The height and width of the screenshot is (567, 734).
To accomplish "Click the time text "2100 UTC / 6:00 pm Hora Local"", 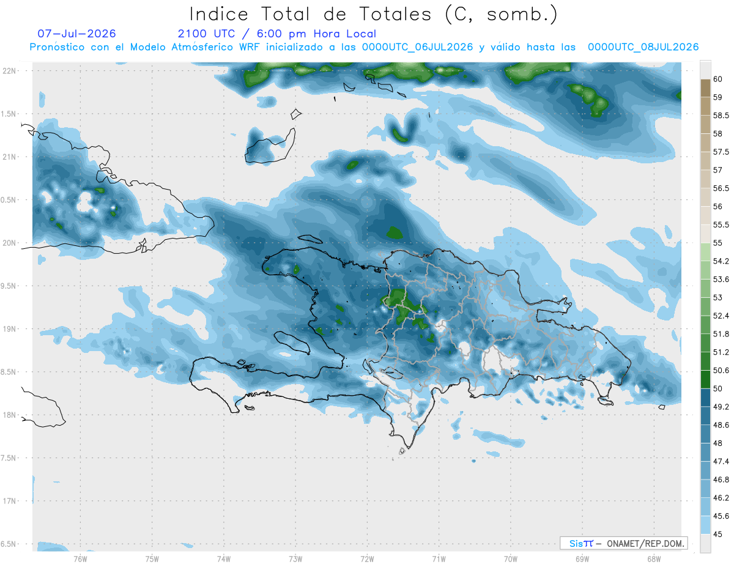I will [x=277, y=34].
